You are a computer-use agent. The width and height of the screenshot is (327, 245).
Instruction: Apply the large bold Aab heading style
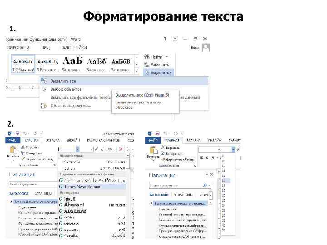[x=72, y=64]
